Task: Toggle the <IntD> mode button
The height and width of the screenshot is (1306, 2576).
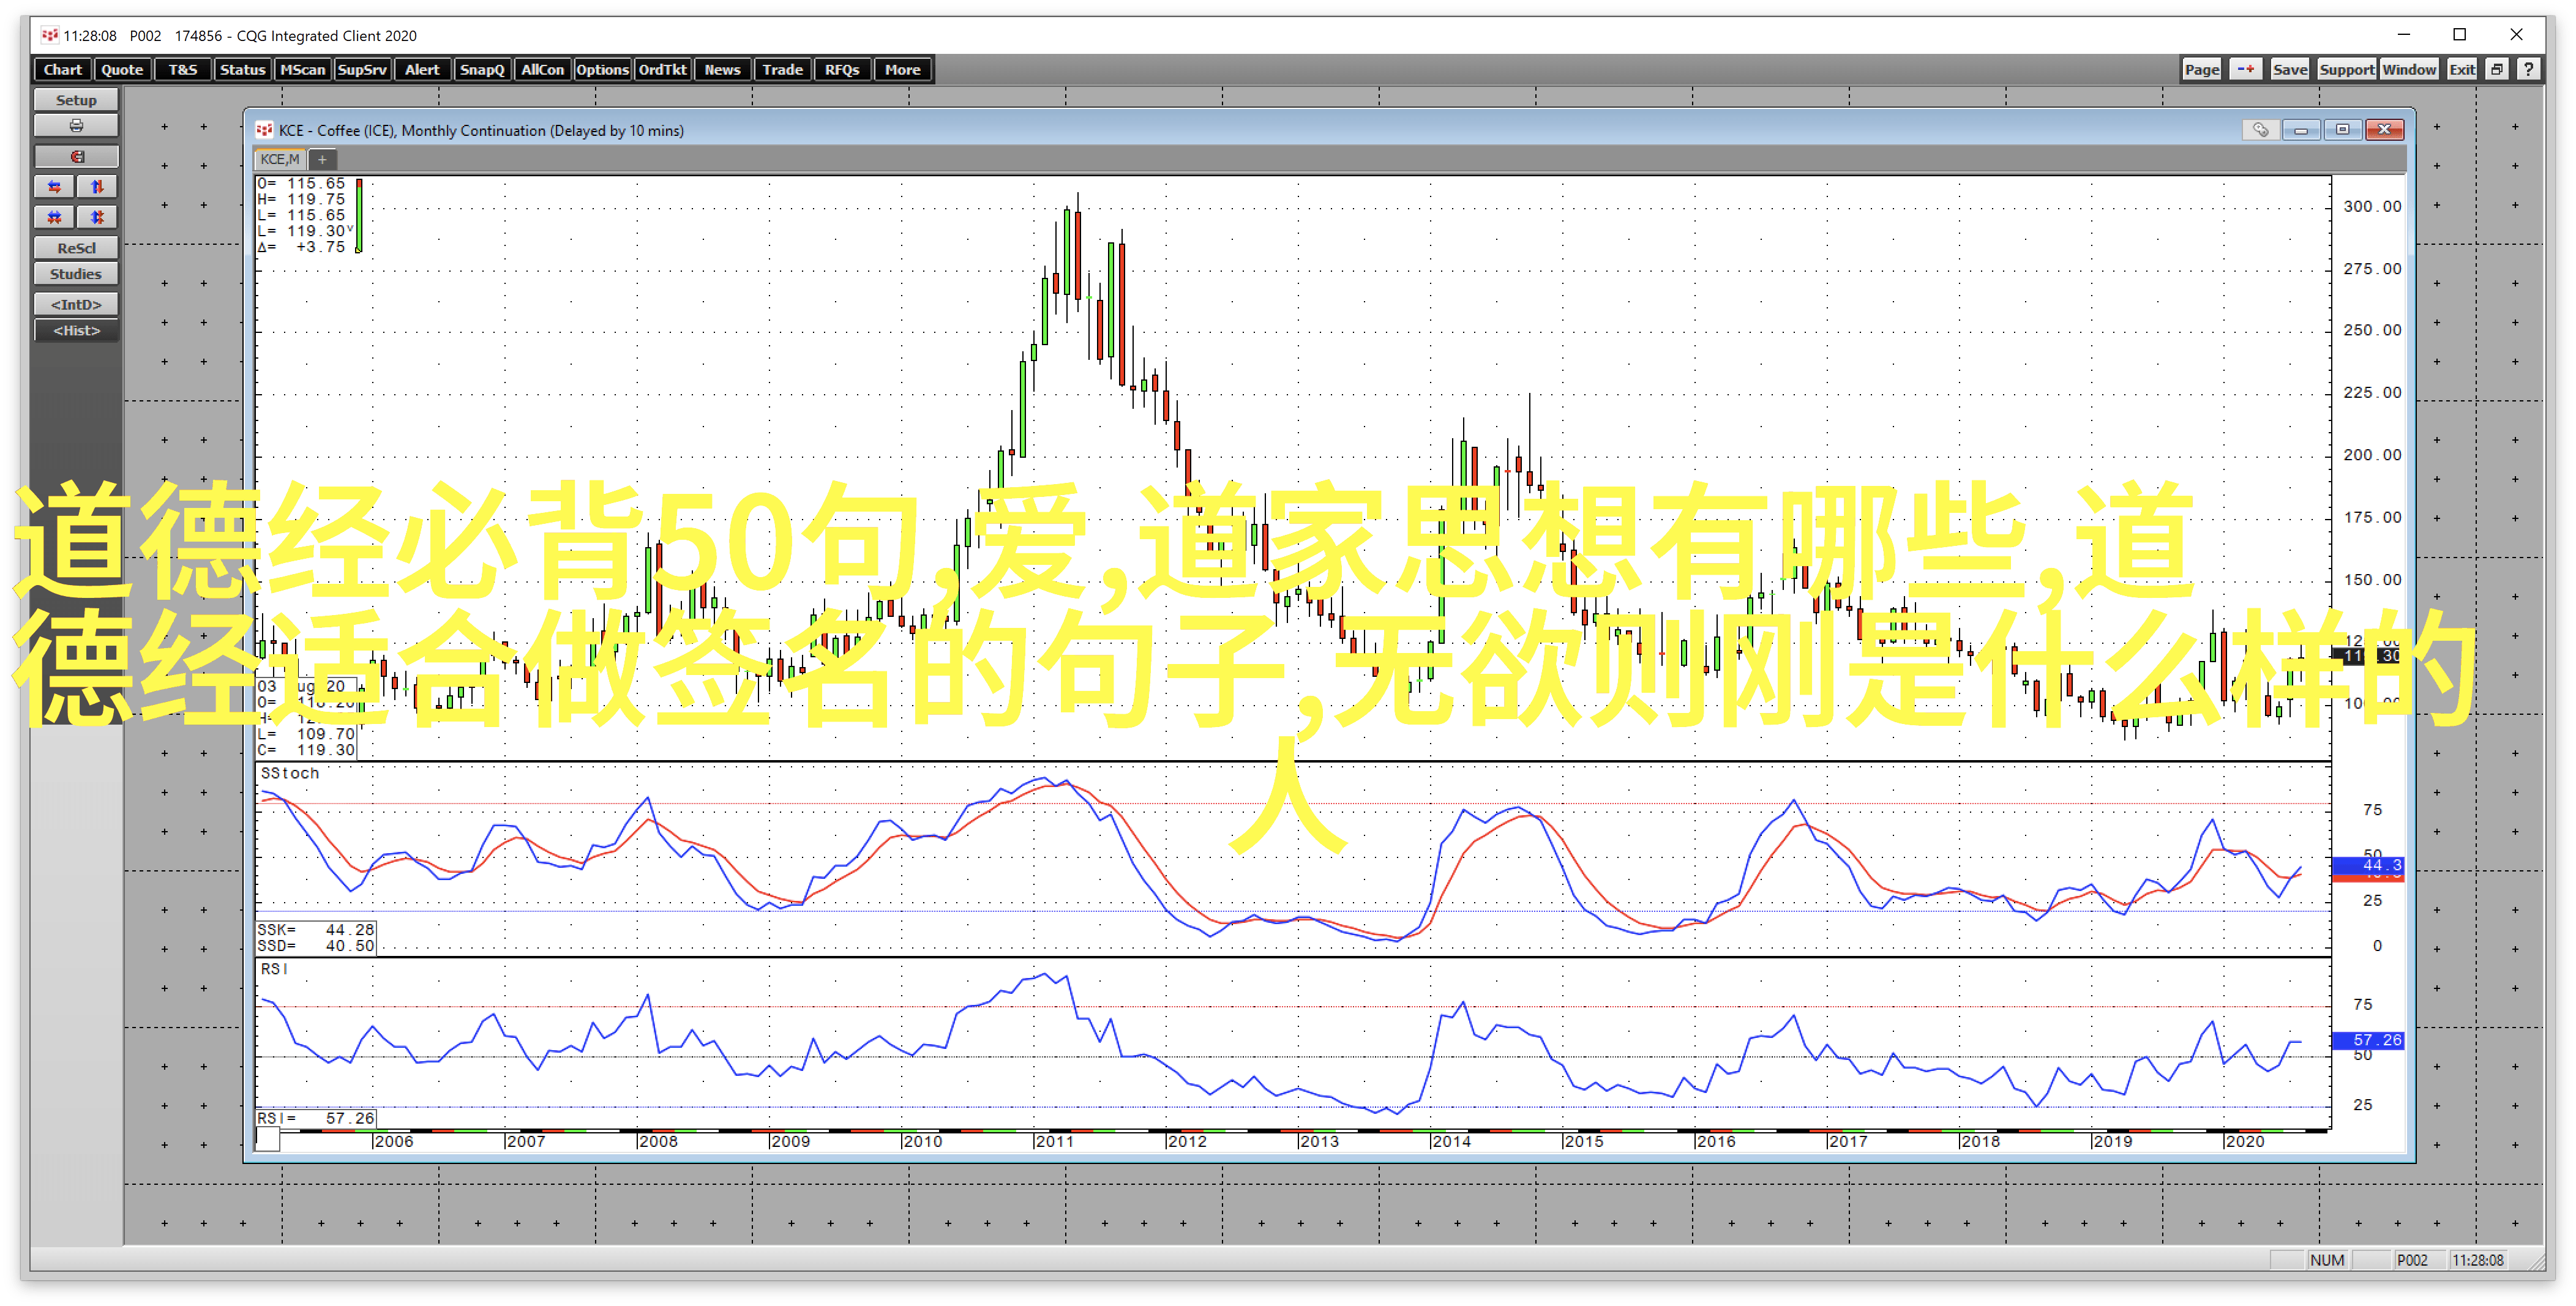Action: (76, 304)
